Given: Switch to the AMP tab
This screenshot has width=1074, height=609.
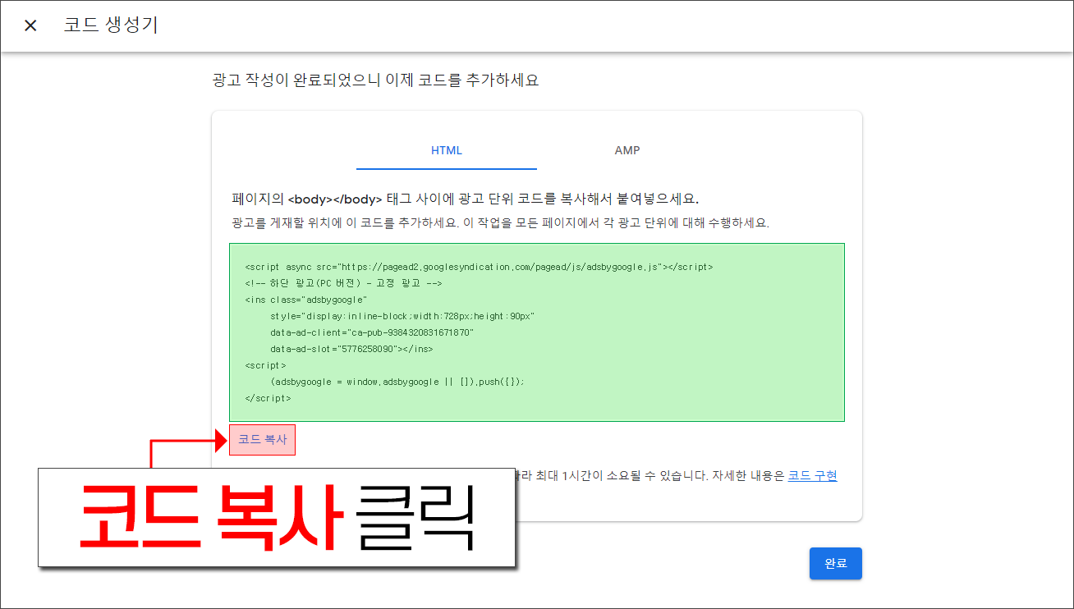Looking at the screenshot, I should tap(627, 150).
